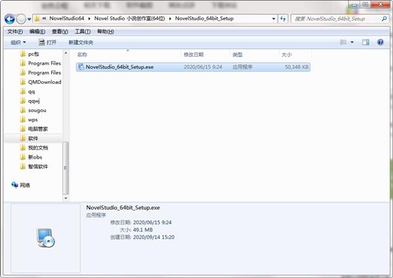Click the folder icon next to QMDownload
This screenshot has width=393, height=278.
[23, 82]
